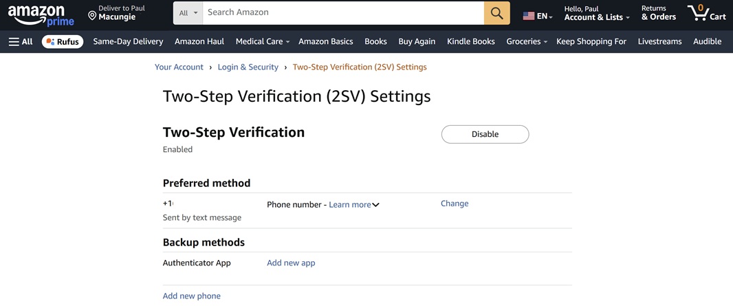Focus the Search Amazon field

(x=344, y=12)
